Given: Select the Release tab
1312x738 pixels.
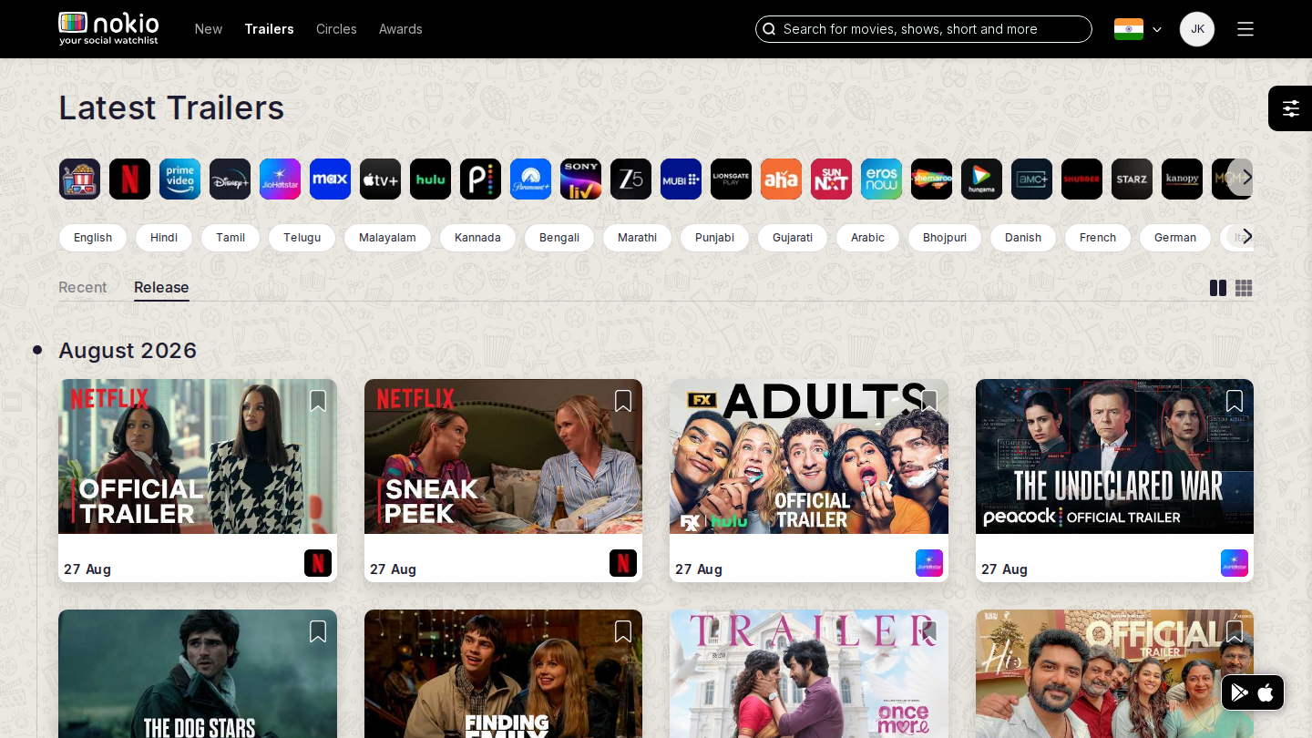Looking at the screenshot, I should pyautogui.click(x=161, y=287).
